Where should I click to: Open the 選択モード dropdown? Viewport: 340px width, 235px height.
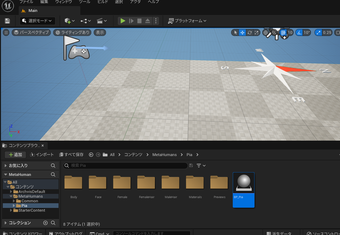coord(37,21)
